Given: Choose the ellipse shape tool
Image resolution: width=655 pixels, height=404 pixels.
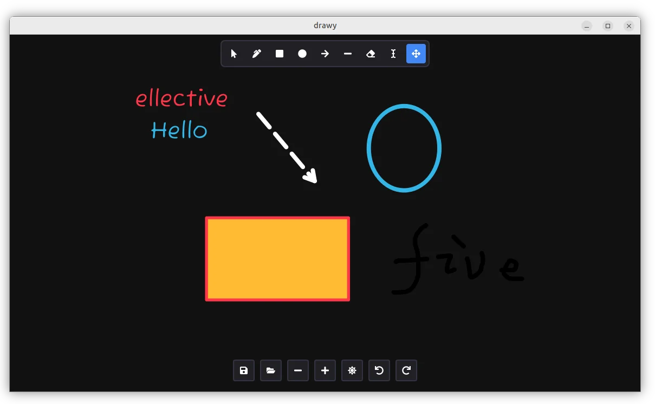Looking at the screenshot, I should click(x=302, y=54).
